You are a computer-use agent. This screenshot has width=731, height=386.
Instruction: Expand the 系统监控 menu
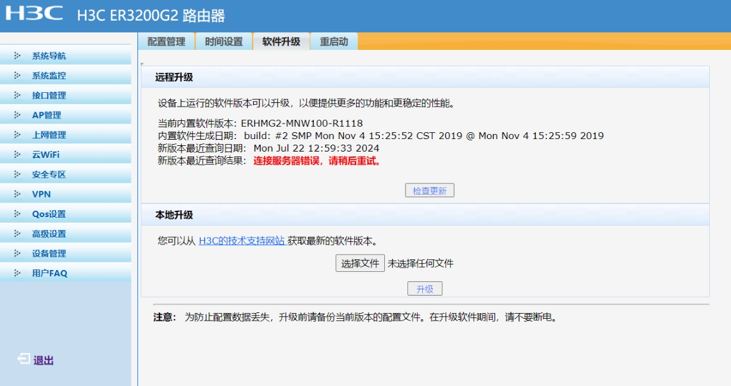(65, 75)
